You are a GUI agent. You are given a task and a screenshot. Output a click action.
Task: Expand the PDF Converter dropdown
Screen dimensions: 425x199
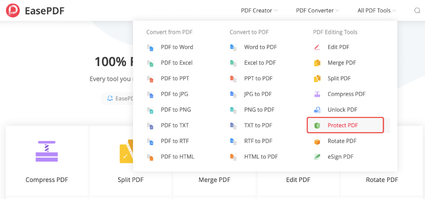317,11
